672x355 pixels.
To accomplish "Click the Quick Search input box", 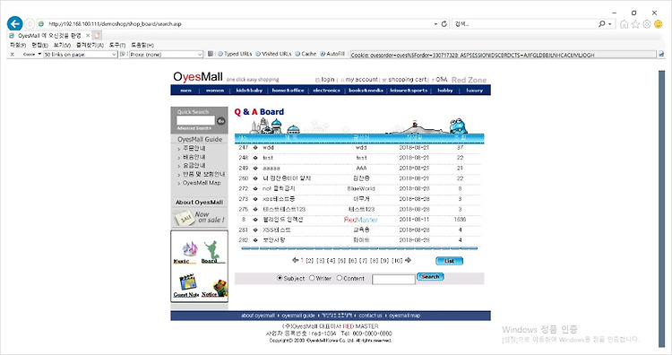I will click(195, 120).
